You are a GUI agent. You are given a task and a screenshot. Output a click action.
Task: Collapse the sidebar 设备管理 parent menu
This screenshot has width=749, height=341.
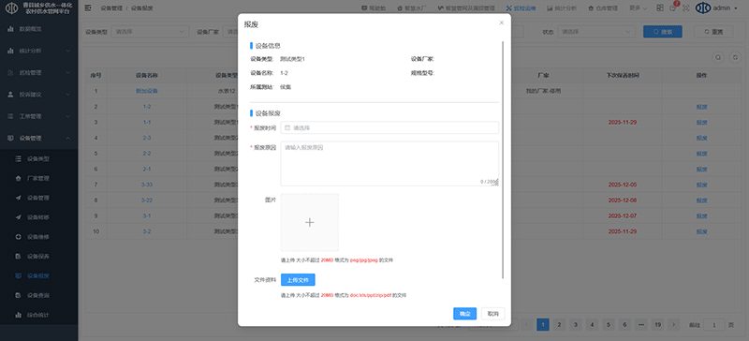[x=38, y=139]
